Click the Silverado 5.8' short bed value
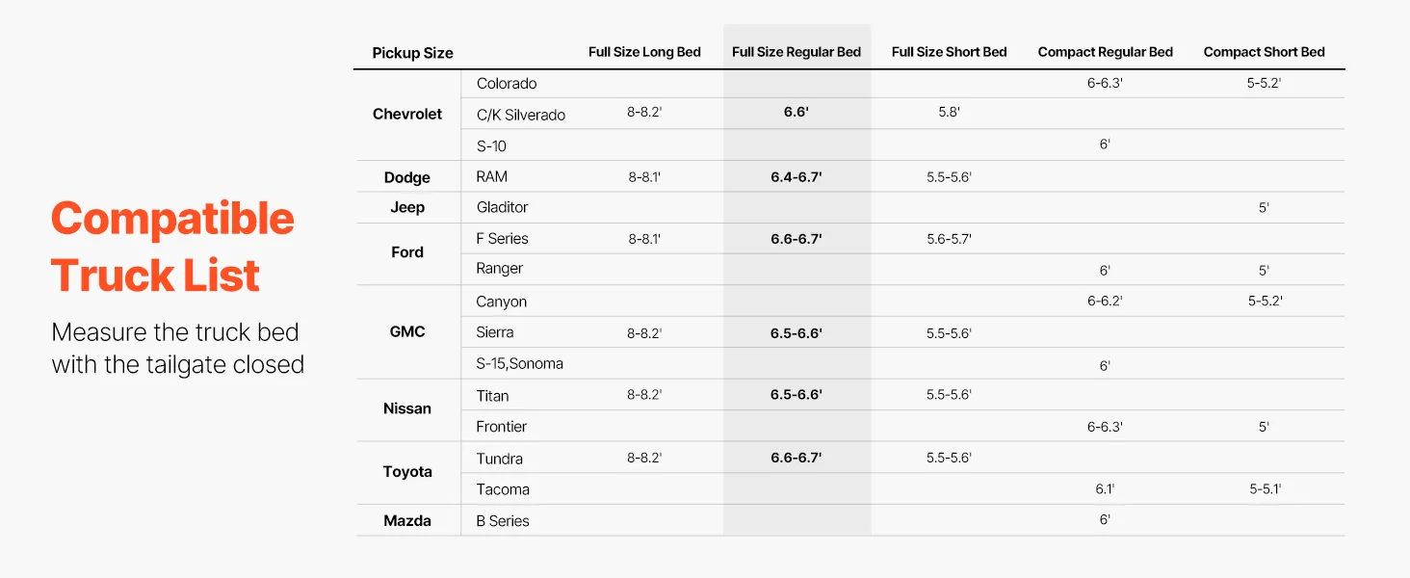Screen dimensions: 1410x578 click(949, 112)
